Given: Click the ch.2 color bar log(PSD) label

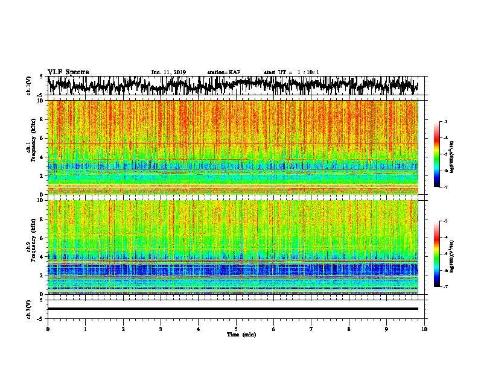Looking at the screenshot, I should [451, 256].
